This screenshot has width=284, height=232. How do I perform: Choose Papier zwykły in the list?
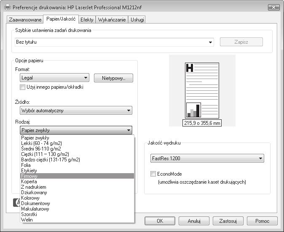tap(77, 138)
